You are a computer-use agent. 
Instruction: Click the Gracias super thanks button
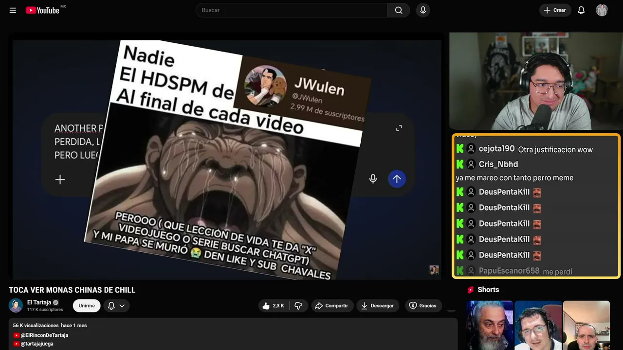pos(423,306)
